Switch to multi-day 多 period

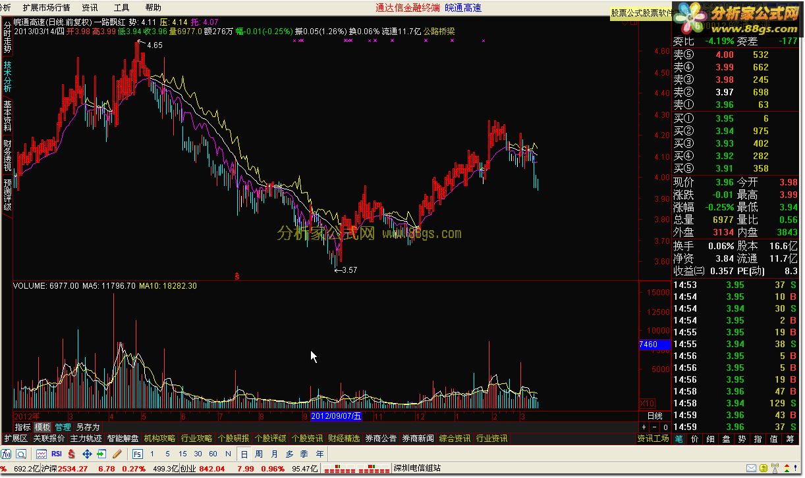(x=289, y=454)
